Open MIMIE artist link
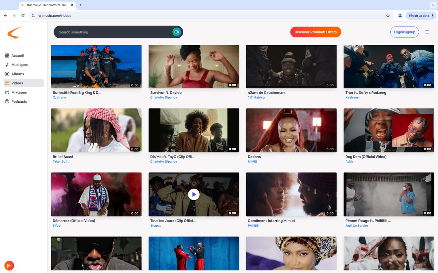The image size is (438, 273). (252, 162)
